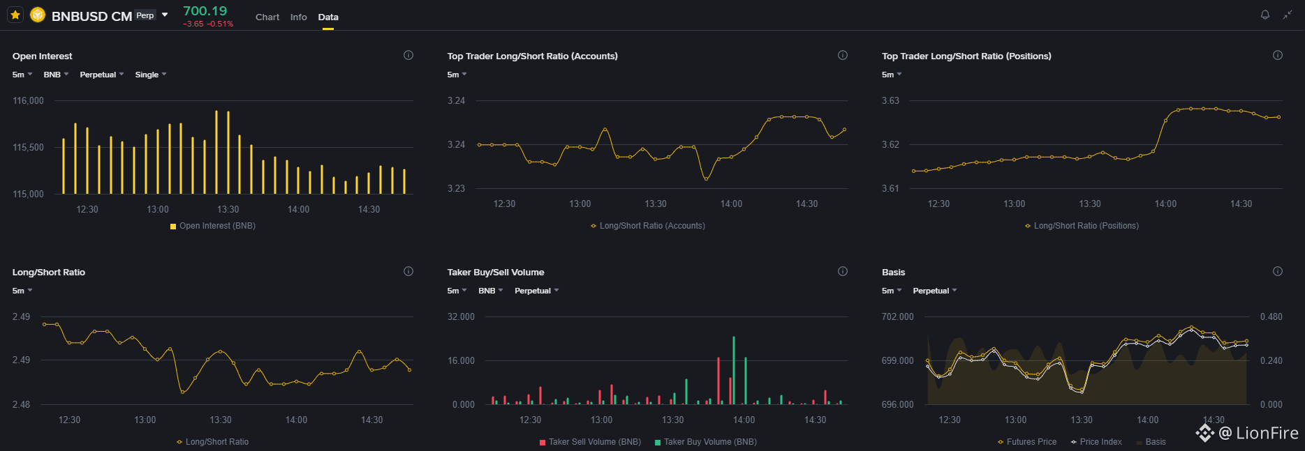Open the 5m interval dropdown in Open Interest
This screenshot has width=1305, height=451.
click(x=22, y=75)
